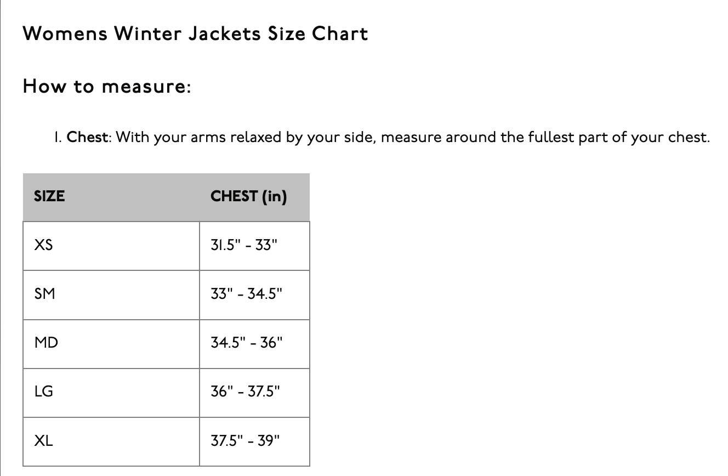
Task: Click the 36" - 37.5" chest measurement
Action: coord(245,392)
